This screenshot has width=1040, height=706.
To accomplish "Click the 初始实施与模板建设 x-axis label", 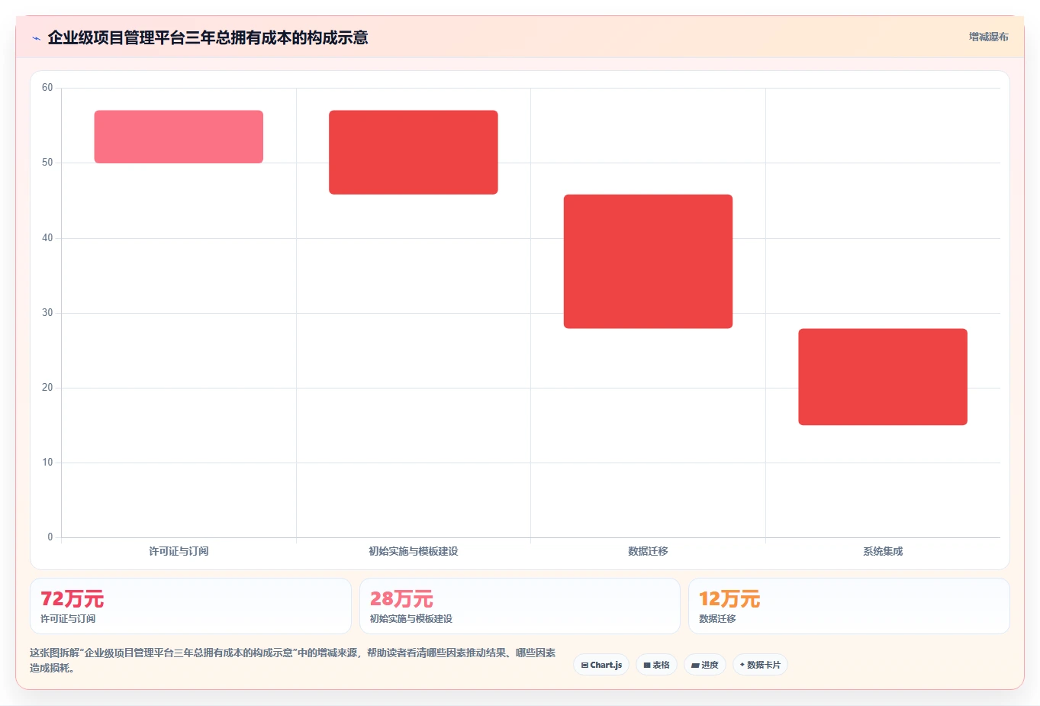I will click(x=414, y=551).
